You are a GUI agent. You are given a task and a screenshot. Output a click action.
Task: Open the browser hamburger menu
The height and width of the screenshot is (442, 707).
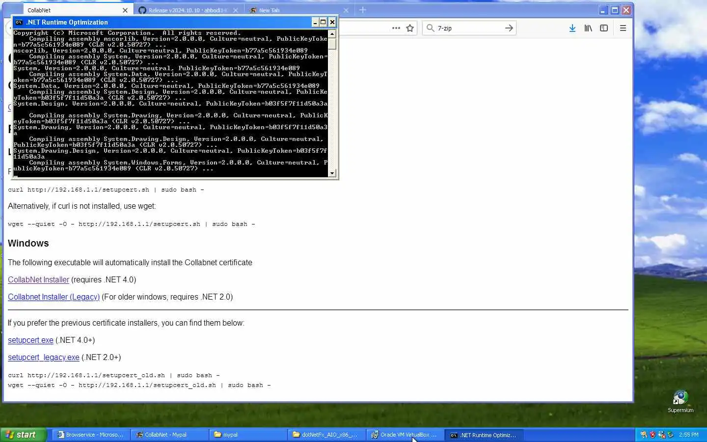click(623, 28)
